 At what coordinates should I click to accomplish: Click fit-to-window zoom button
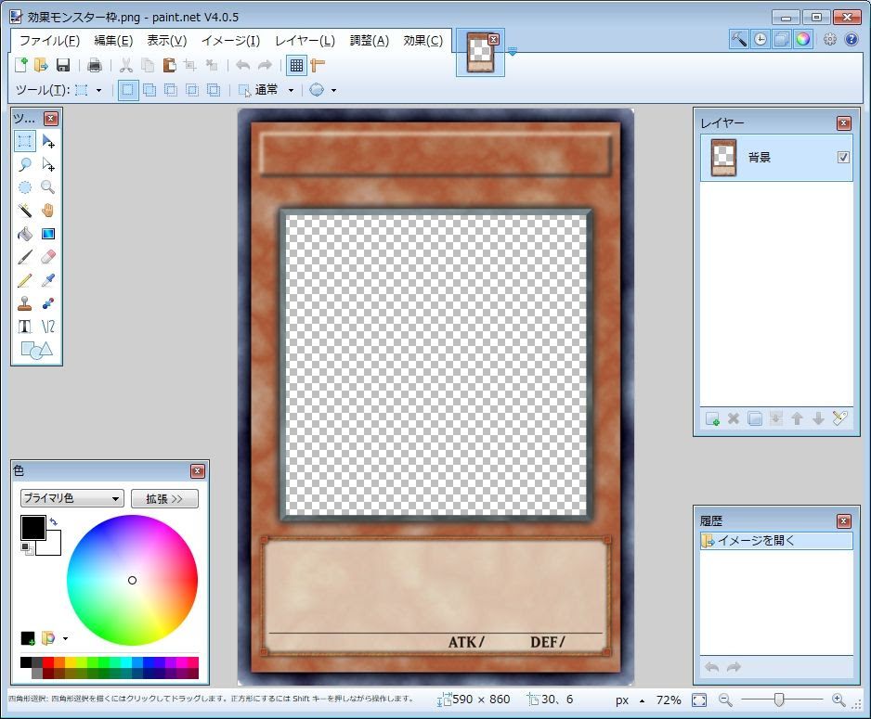[699, 700]
